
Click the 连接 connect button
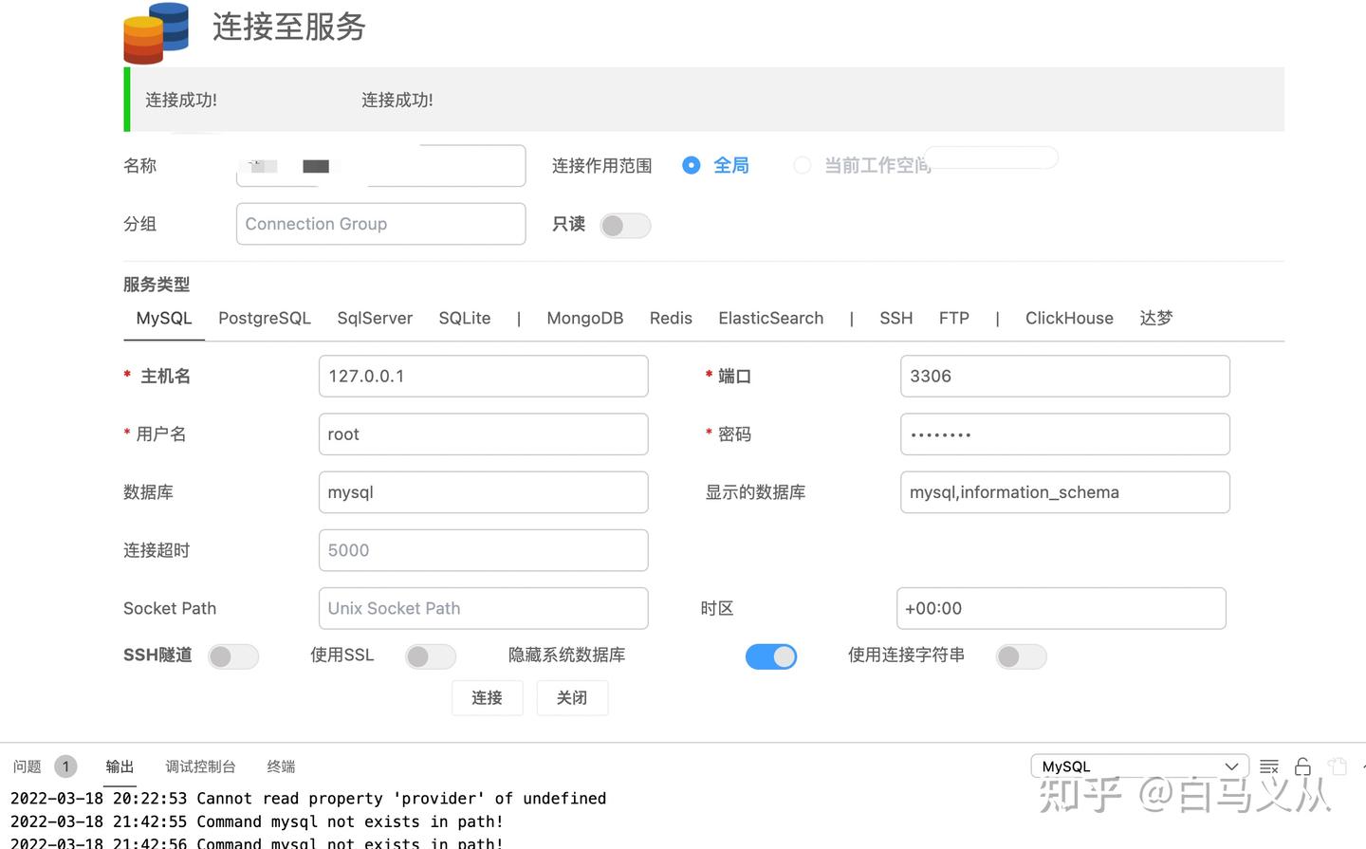pyautogui.click(x=488, y=698)
